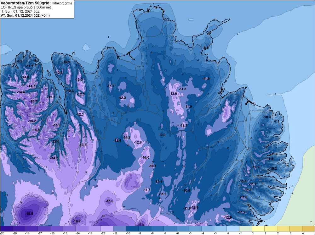
Task: Click the -12.2 temperature reading
Action: 122,98
